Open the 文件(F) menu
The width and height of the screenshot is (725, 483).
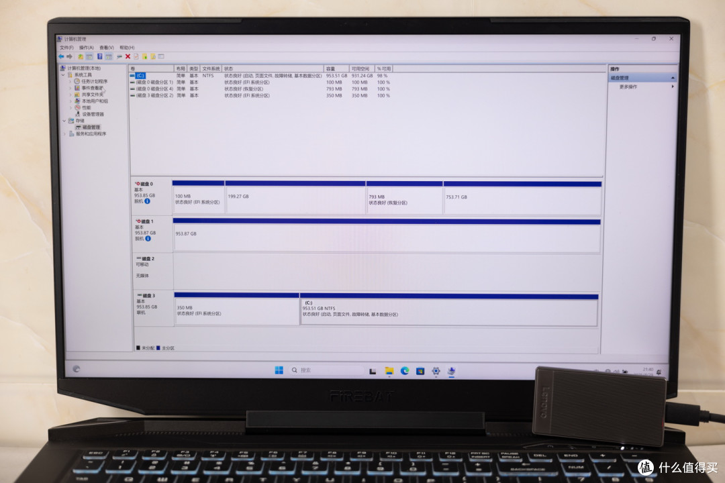pyautogui.click(x=66, y=48)
